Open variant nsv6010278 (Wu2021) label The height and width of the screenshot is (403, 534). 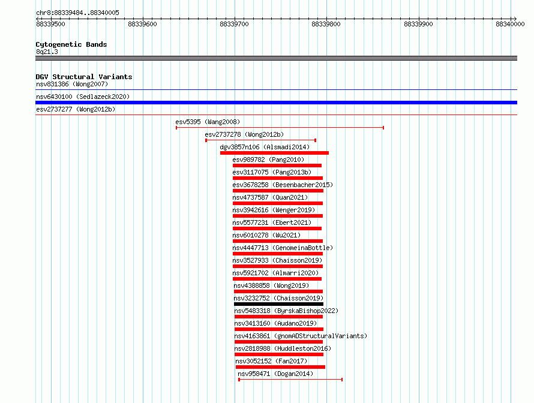[x=266, y=235]
